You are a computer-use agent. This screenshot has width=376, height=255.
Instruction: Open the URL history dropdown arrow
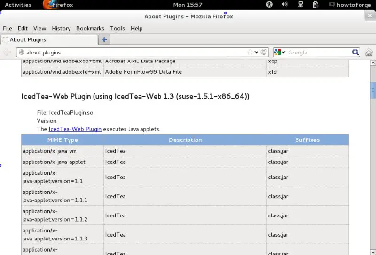tap(256, 52)
